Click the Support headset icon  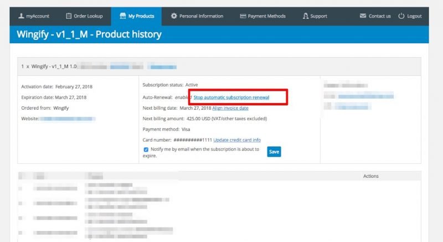(x=306, y=16)
